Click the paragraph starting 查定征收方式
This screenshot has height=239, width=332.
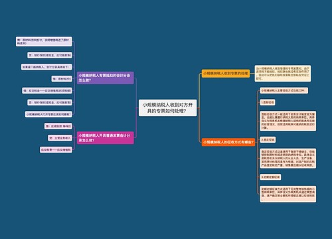pos(288,159)
